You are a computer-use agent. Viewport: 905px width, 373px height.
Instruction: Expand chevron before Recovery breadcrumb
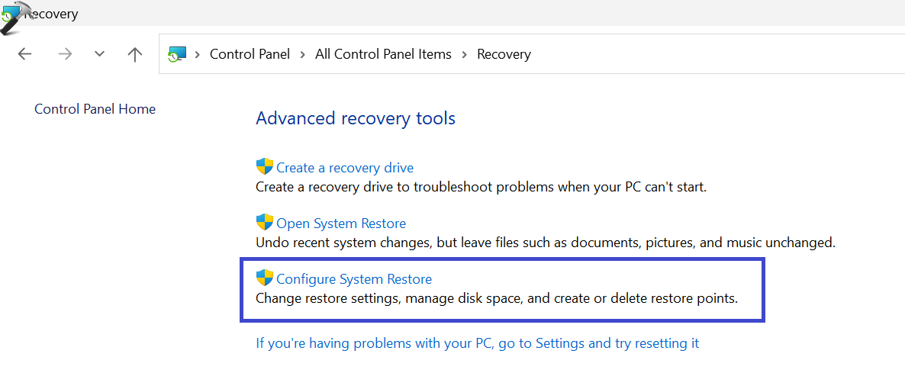[464, 54]
